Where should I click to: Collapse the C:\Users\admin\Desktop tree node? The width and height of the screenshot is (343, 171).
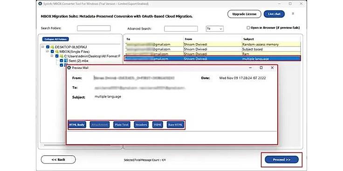52,56
